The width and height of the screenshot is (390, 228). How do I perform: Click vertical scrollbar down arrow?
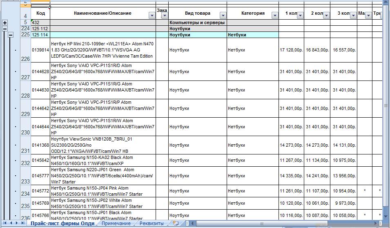386,216
